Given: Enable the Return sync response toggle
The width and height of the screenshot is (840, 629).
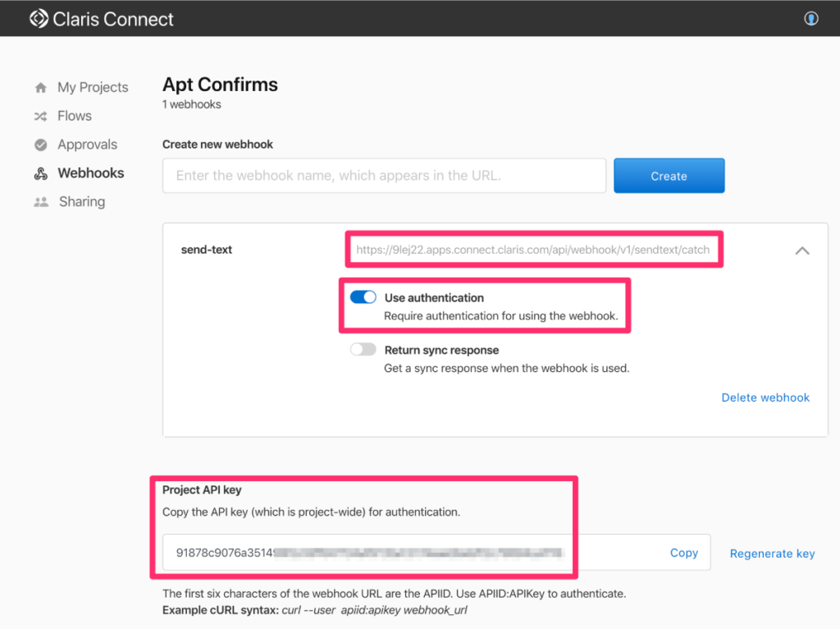Looking at the screenshot, I should pyautogui.click(x=363, y=349).
